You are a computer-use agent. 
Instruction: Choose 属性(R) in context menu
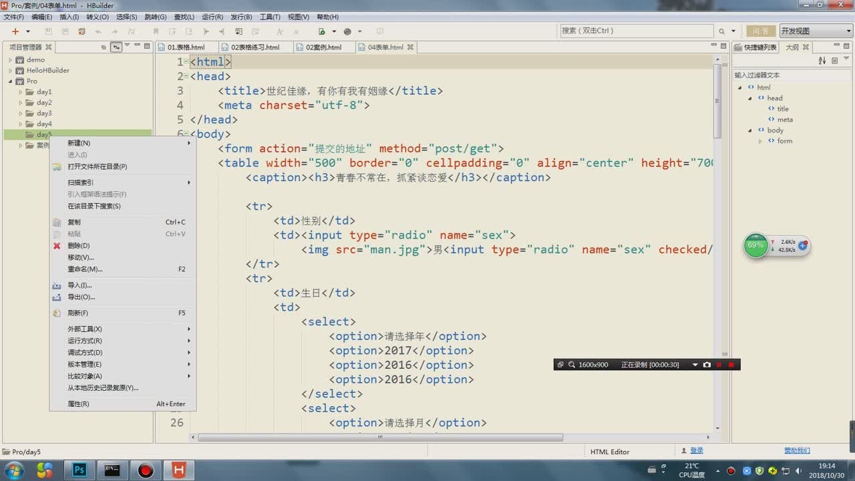click(123, 404)
